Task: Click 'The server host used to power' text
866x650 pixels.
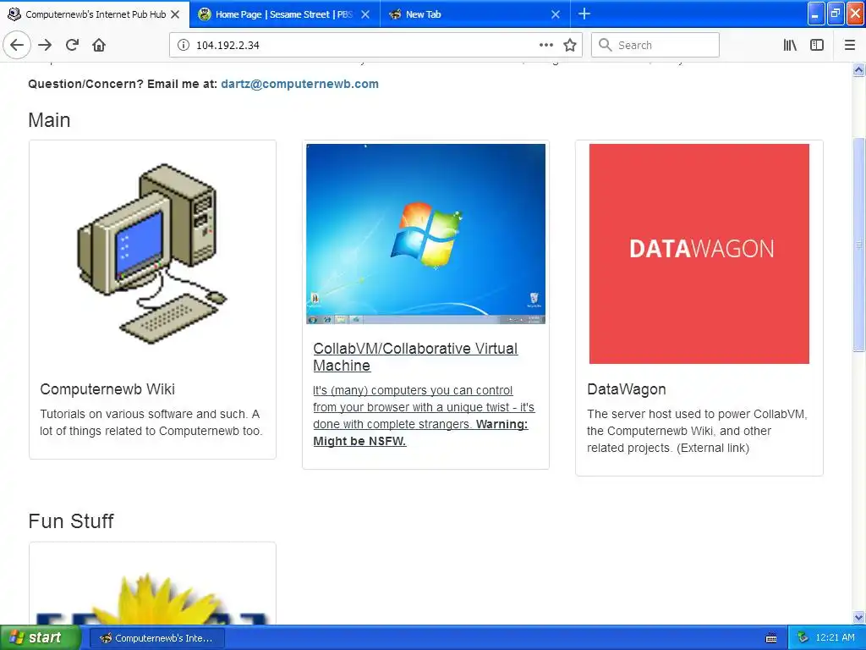Action: tap(697, 431)
